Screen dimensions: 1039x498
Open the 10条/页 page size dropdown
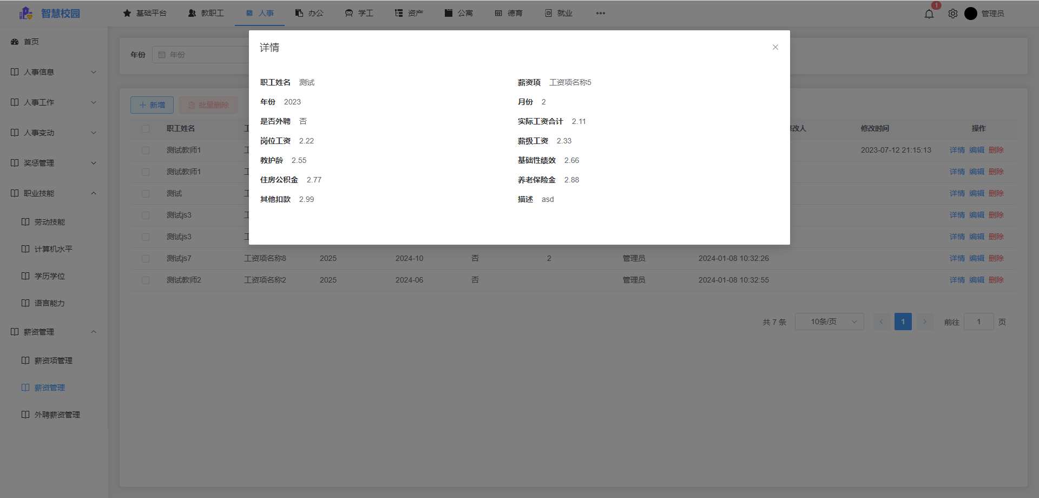click(x=829, y=322)
